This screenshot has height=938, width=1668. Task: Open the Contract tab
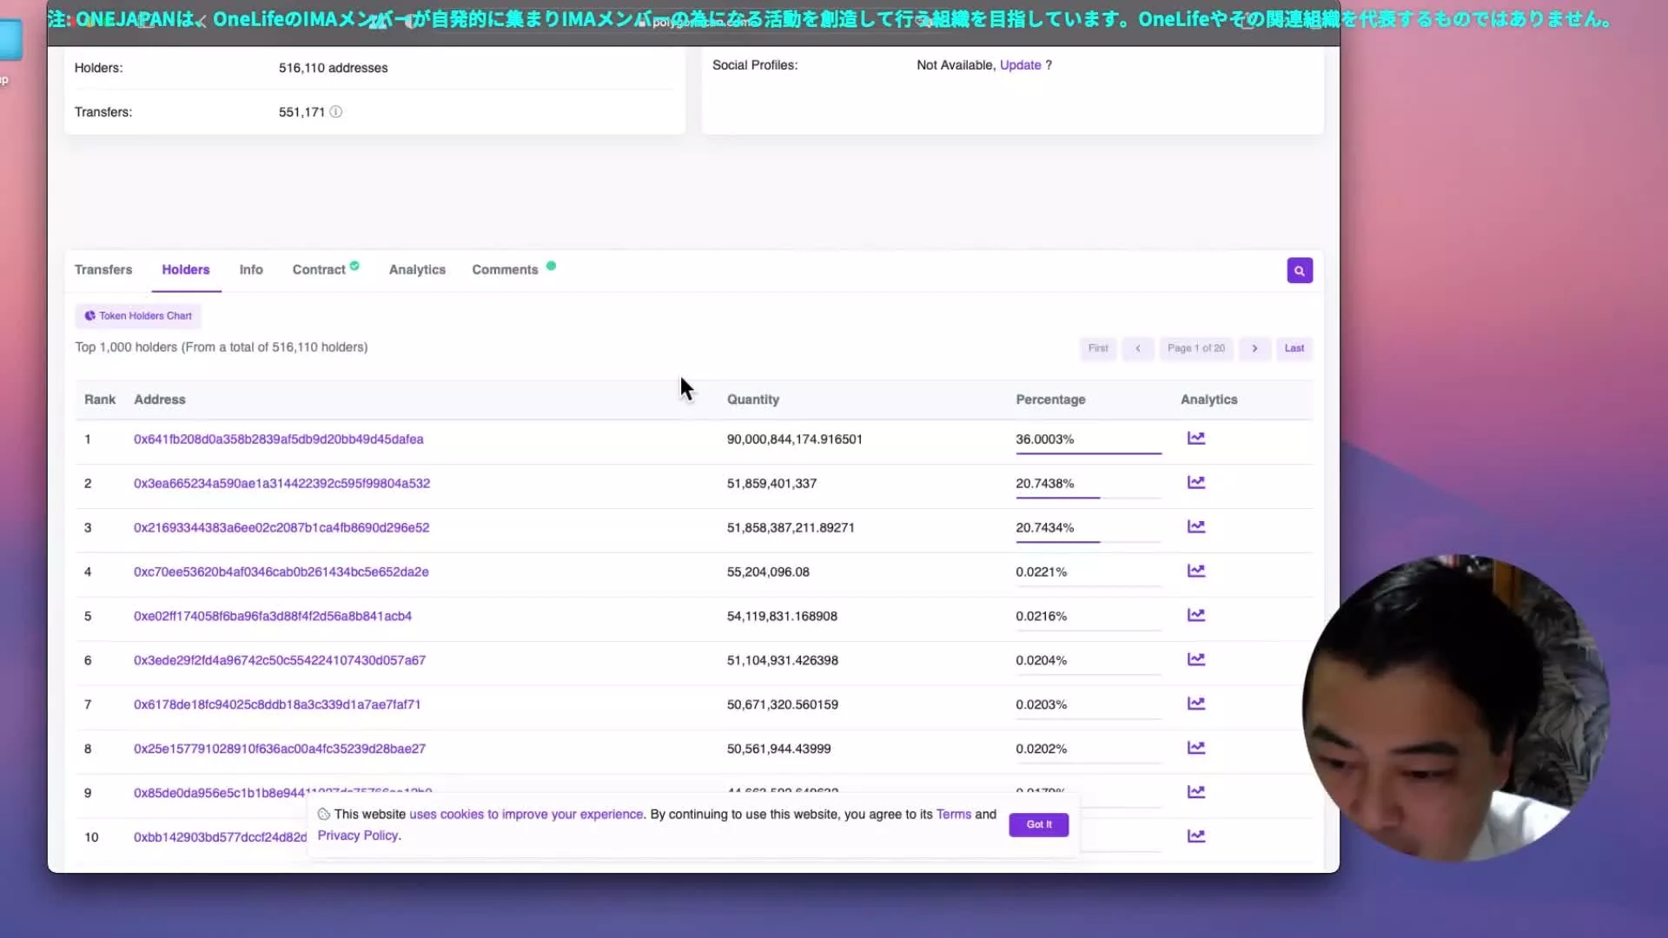(319, 270)
